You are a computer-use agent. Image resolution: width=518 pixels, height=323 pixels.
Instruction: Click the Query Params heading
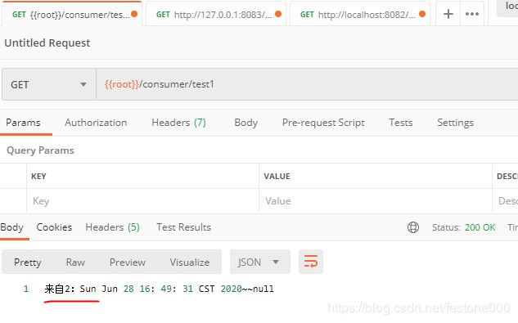click(x=40, y=150)
